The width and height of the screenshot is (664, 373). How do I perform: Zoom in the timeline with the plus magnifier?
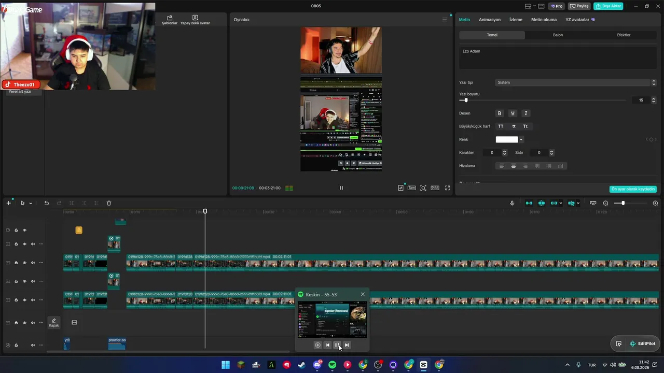click(655, 203)
